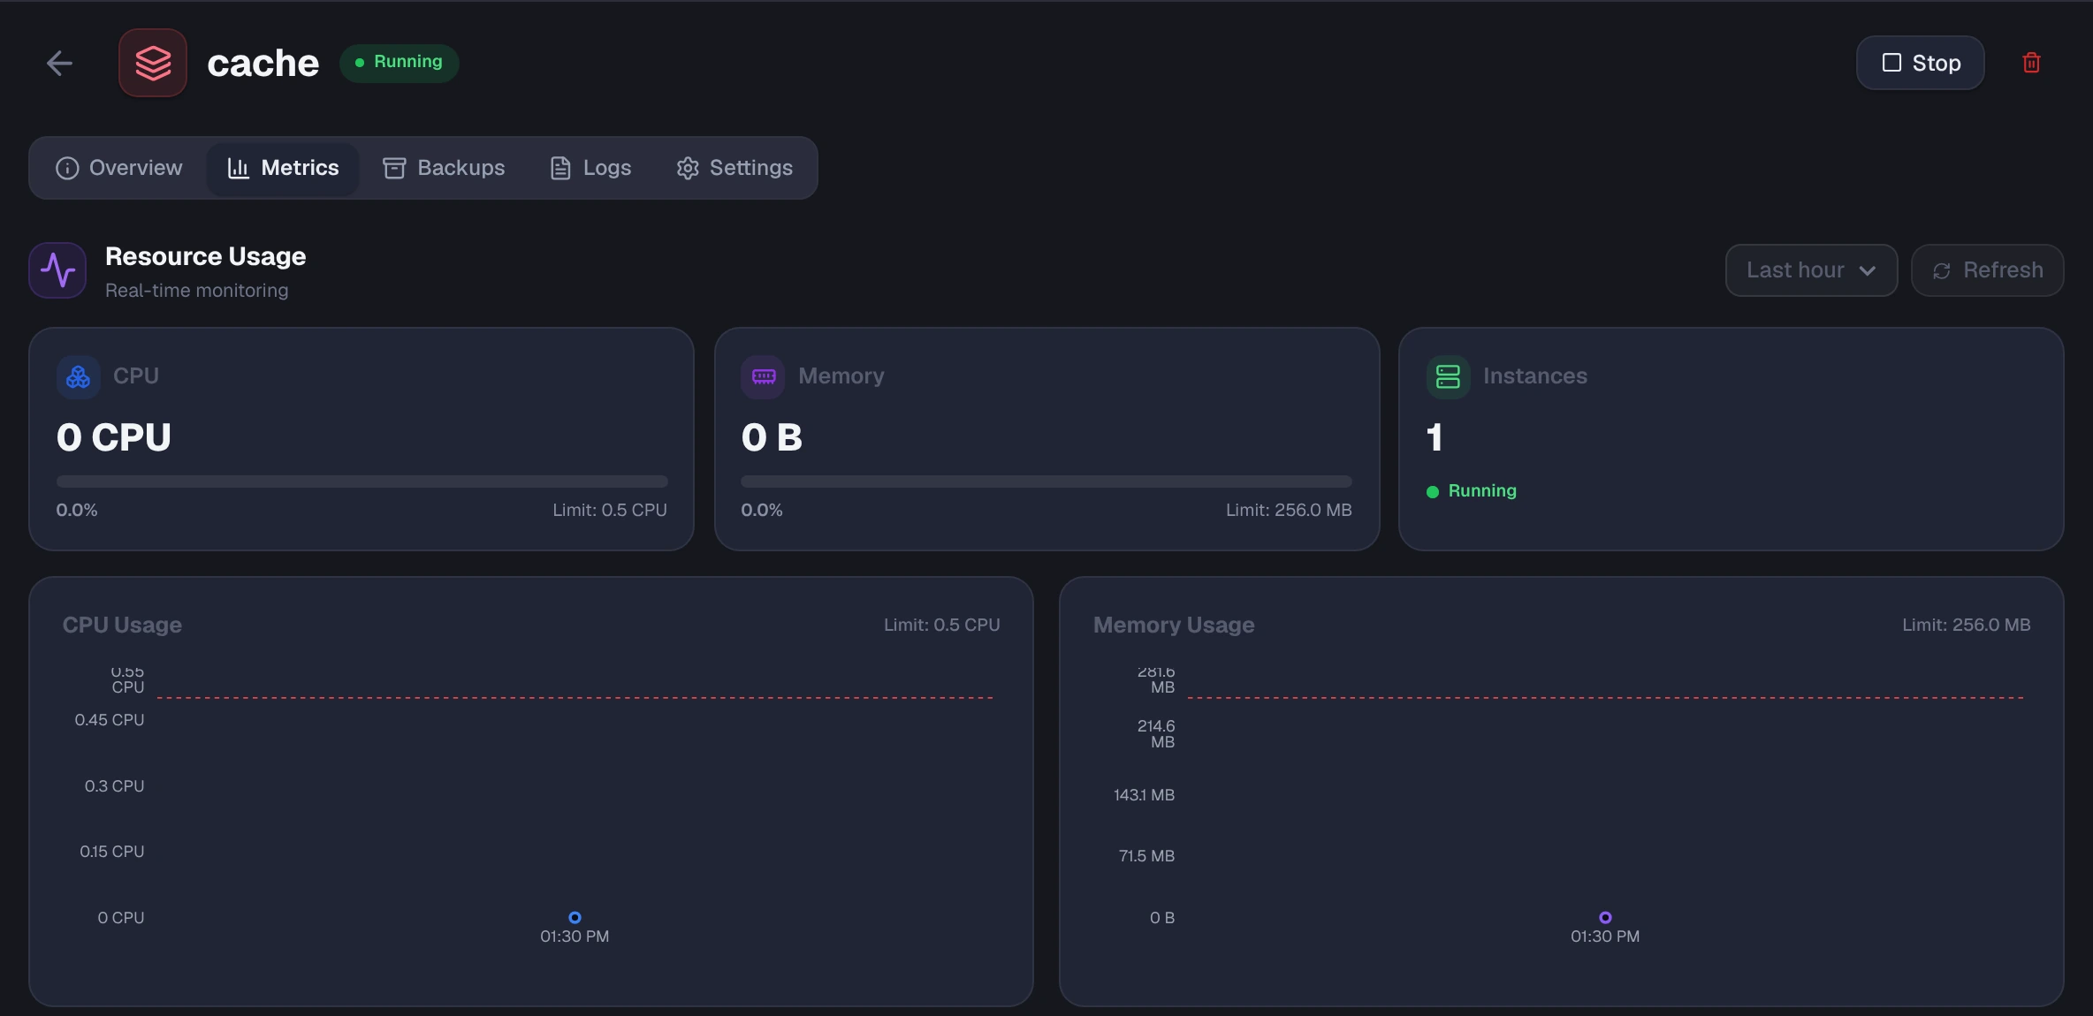Click the '0 B' memory value text
The image size is (2093, 1016).
click(x=772, y=437)
